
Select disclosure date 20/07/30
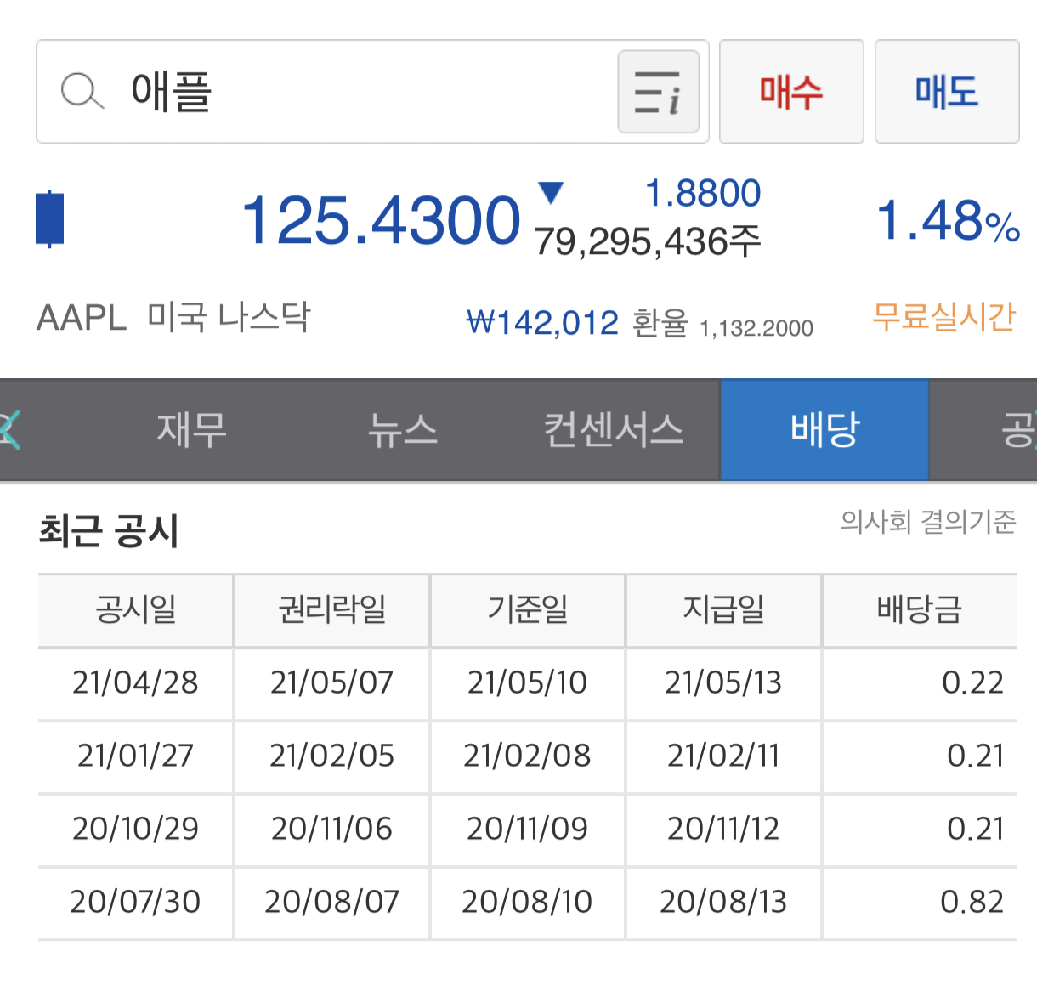coord(135,902)
